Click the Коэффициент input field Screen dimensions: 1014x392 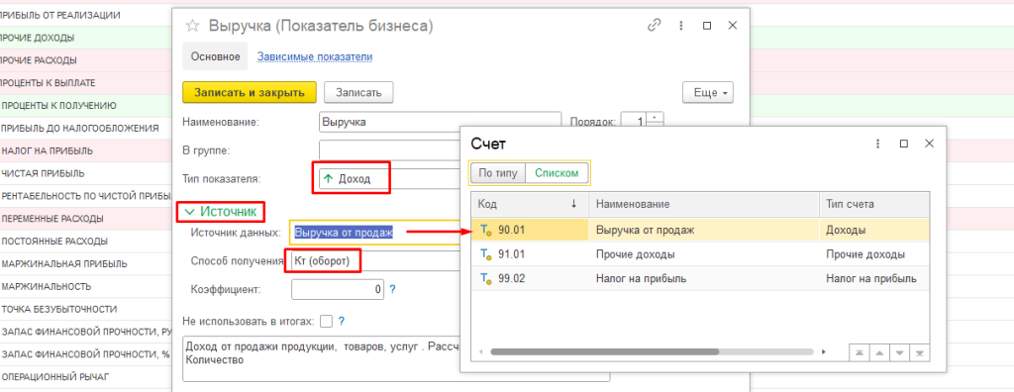tap(338, 289)
